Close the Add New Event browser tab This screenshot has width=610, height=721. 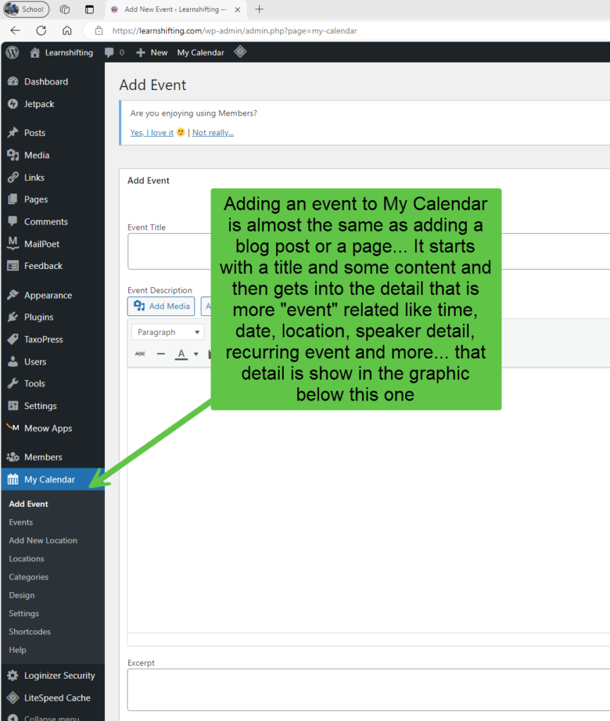(x=237, y=9)
